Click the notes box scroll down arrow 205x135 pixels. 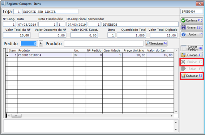coord(176,130)
